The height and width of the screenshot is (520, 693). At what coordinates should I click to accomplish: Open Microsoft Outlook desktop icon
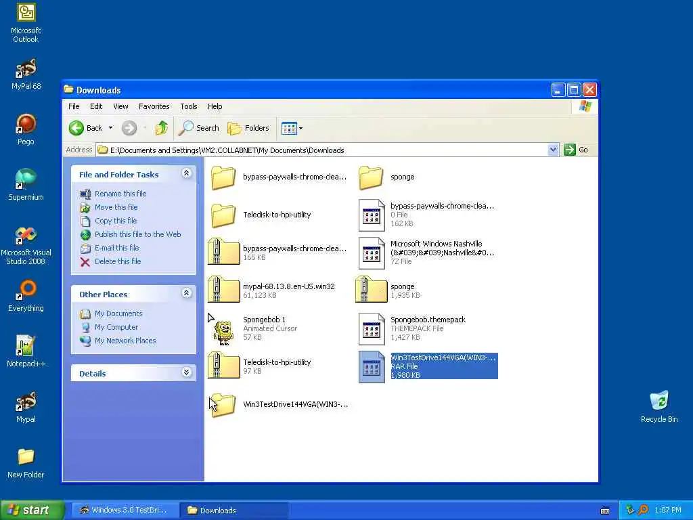tap(26, 23)
